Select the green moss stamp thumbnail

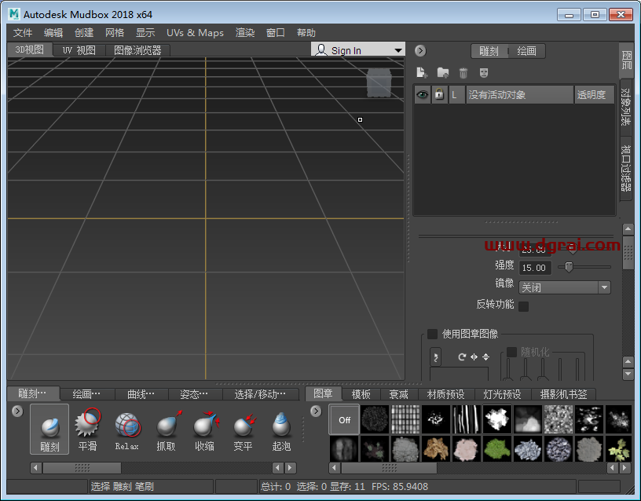(496, 448)
